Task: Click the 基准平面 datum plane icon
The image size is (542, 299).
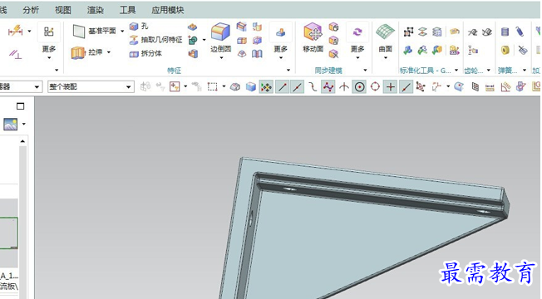Action: coord(78,32)
